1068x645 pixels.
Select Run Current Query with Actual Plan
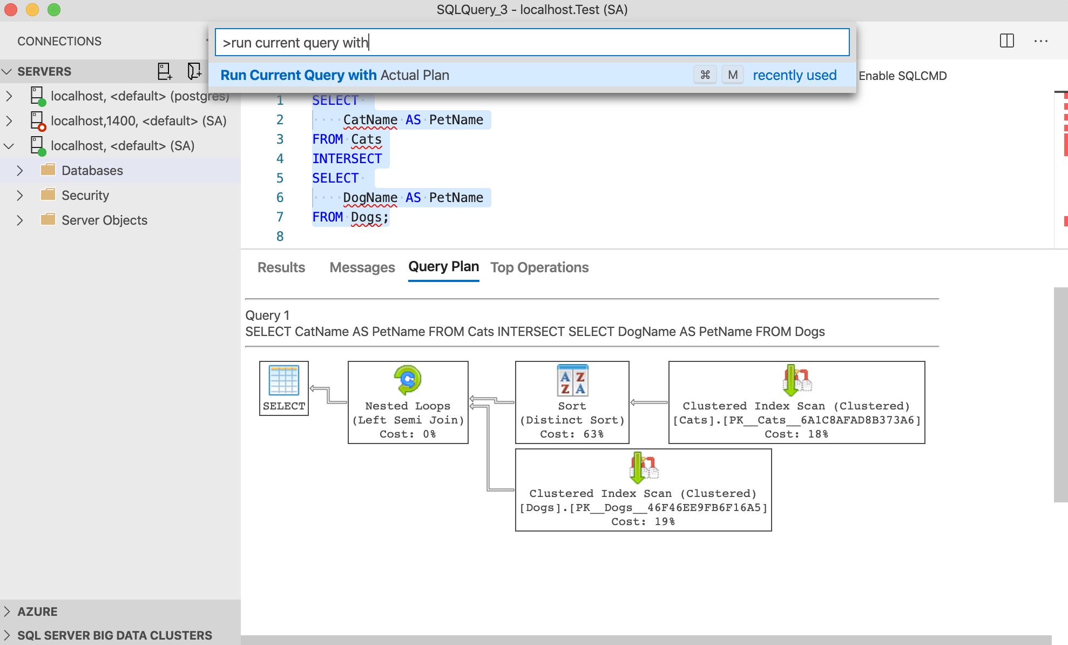[336, 75]
